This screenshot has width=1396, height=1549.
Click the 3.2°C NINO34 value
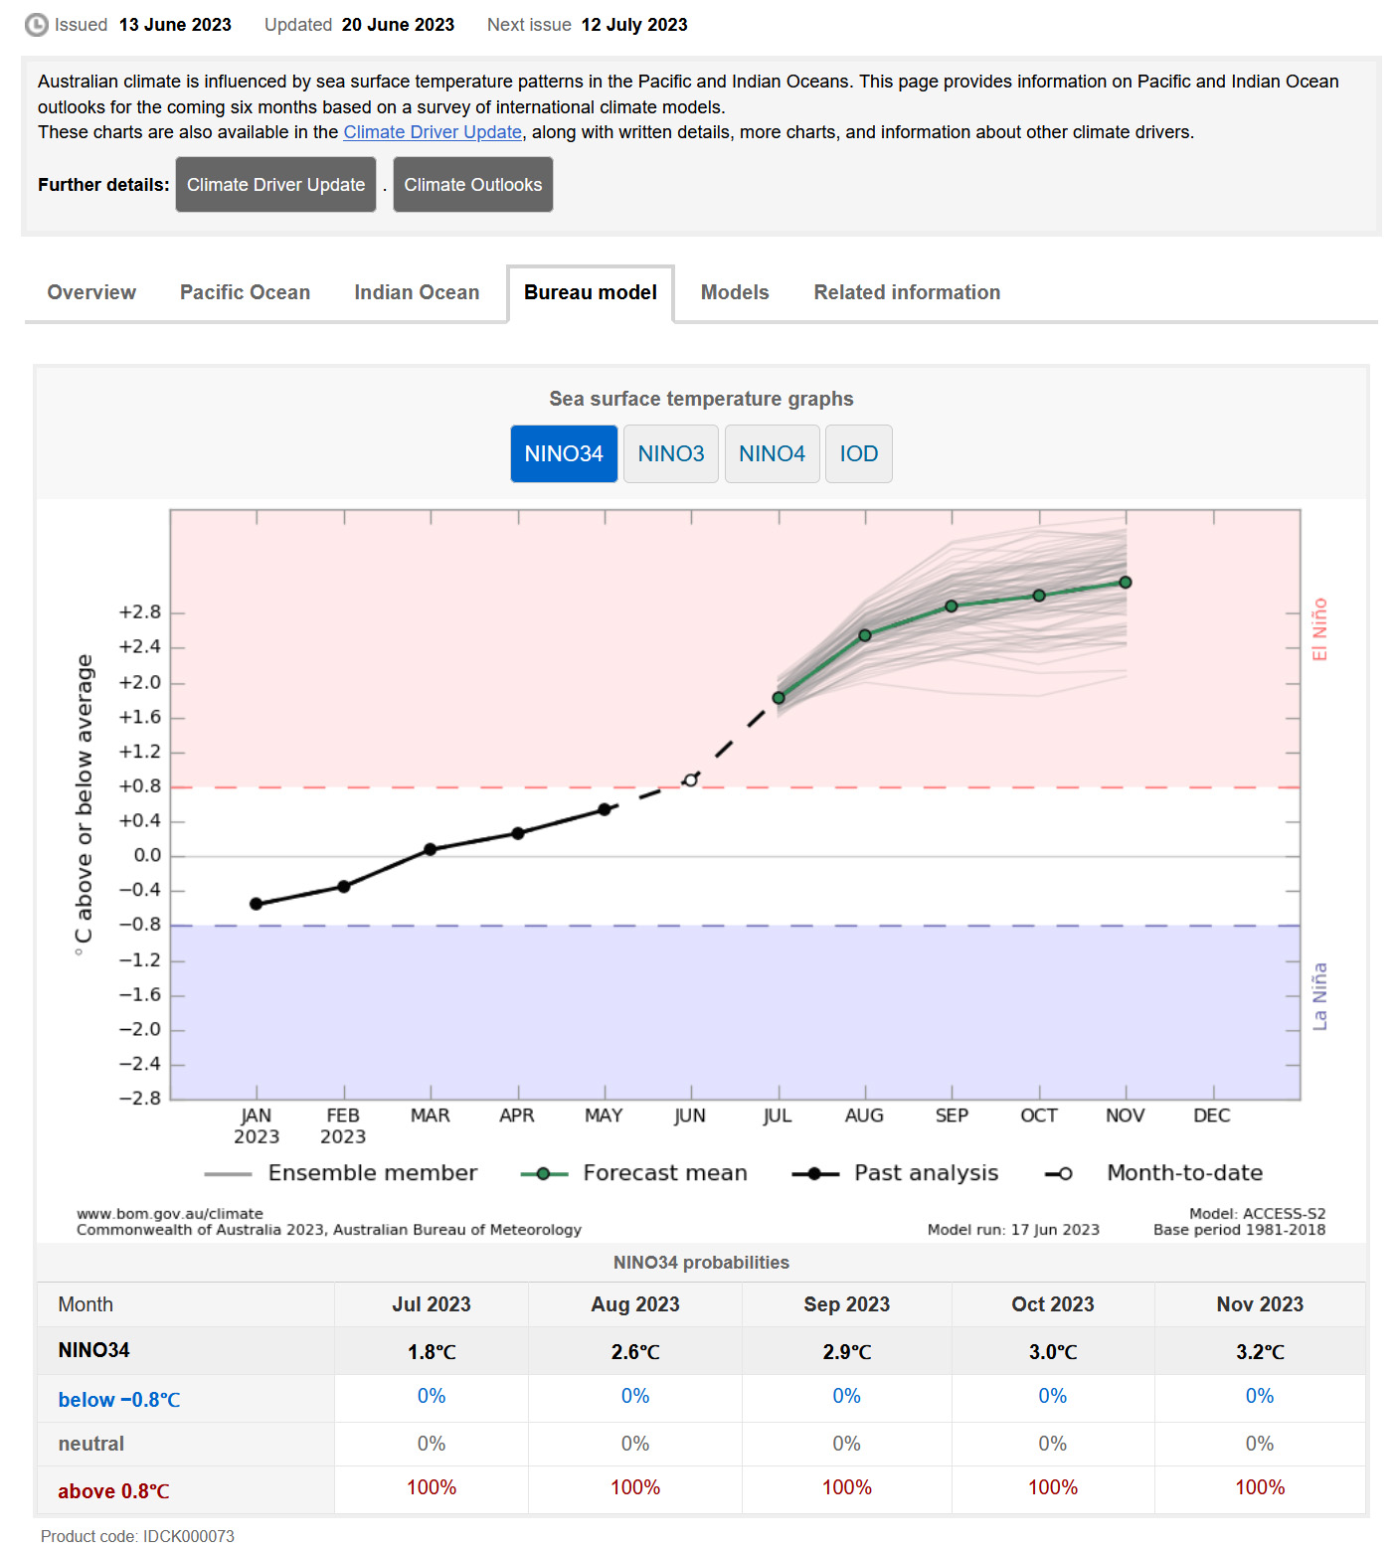(x=1260, y=1352)
